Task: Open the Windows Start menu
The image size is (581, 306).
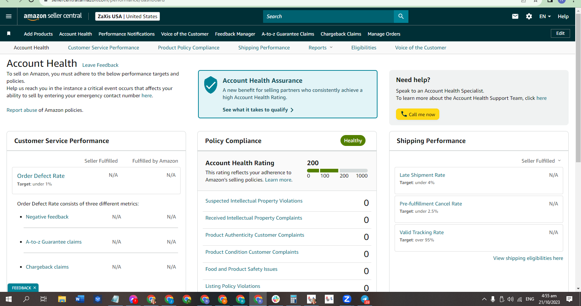Action: [x=9, y=299]
